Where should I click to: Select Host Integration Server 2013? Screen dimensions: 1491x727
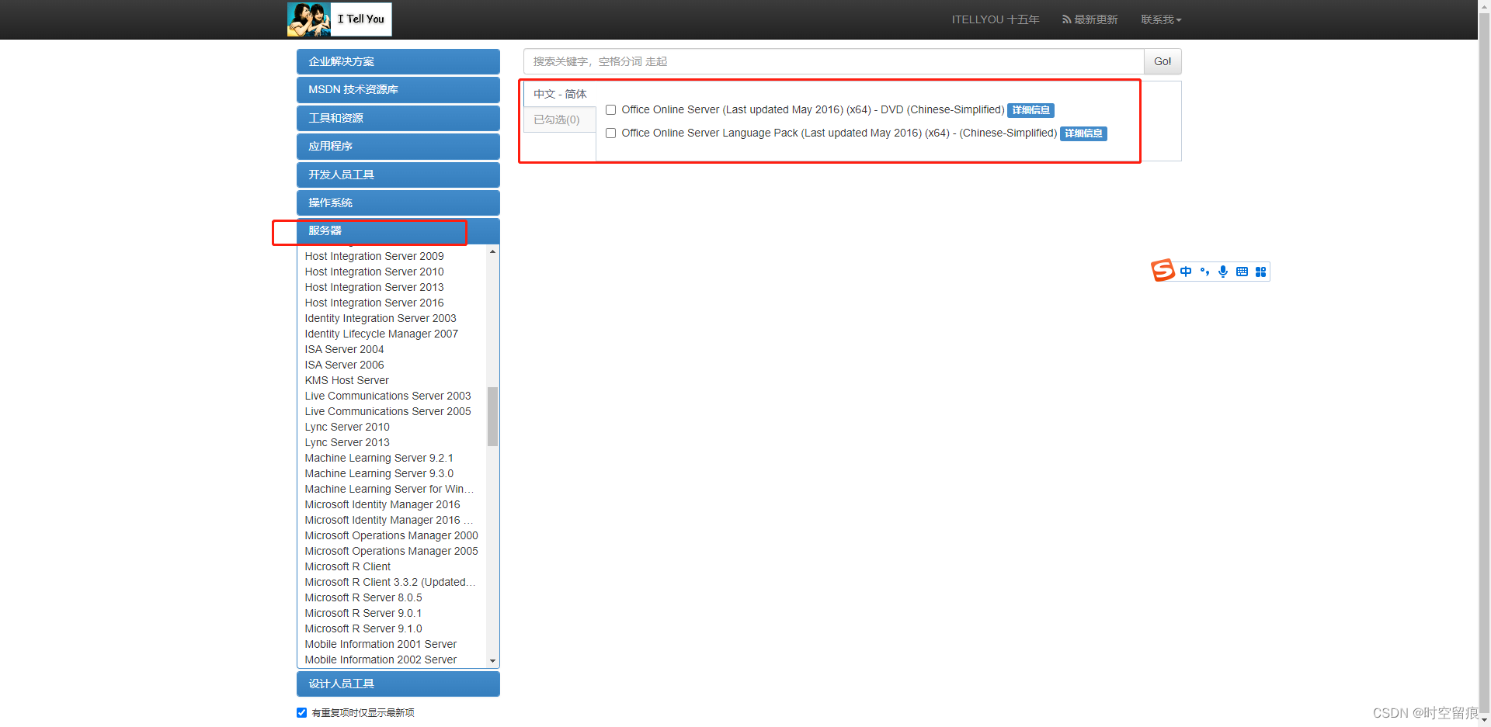click(x=374, y=287)
